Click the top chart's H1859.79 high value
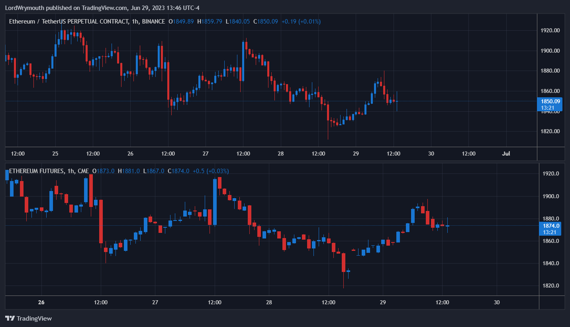The height and width of the screenshot is (327, 570). pyautogui.click(x=210, y=21)
